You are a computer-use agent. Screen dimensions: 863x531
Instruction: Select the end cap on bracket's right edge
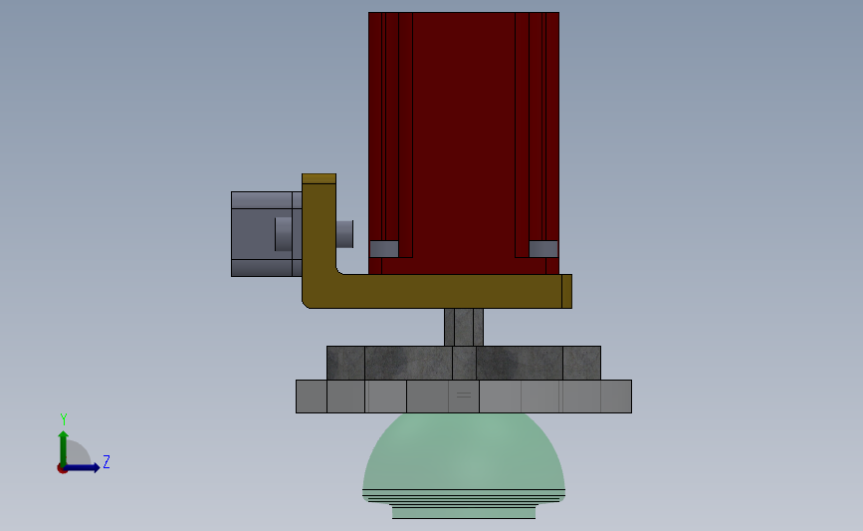(567, 291)
